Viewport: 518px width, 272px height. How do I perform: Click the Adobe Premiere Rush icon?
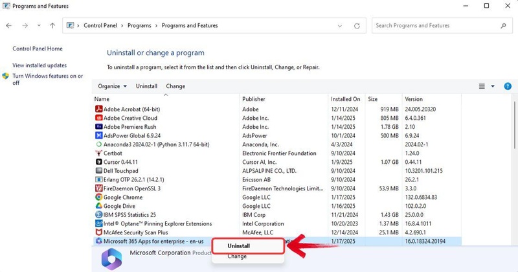[x=98, y=126]
